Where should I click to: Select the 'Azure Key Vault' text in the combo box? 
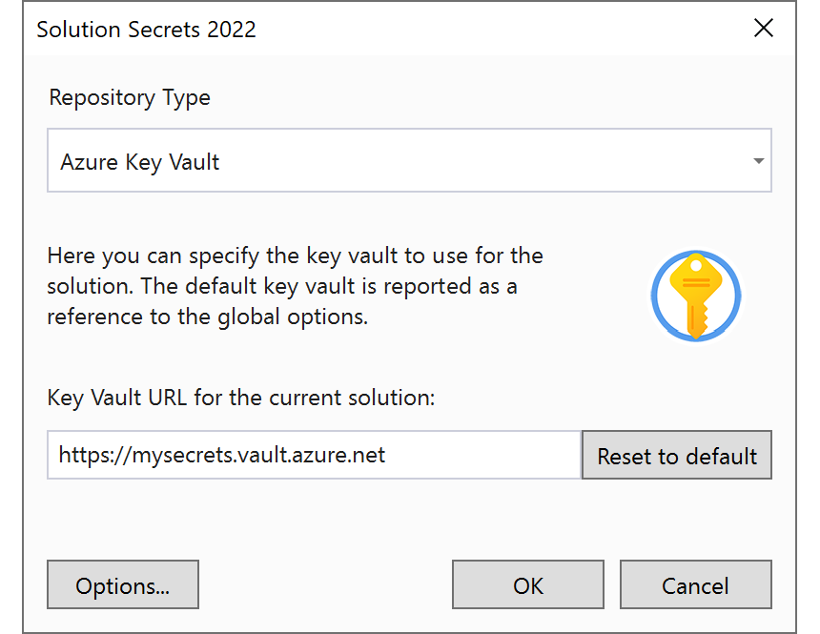click(139, 162)
